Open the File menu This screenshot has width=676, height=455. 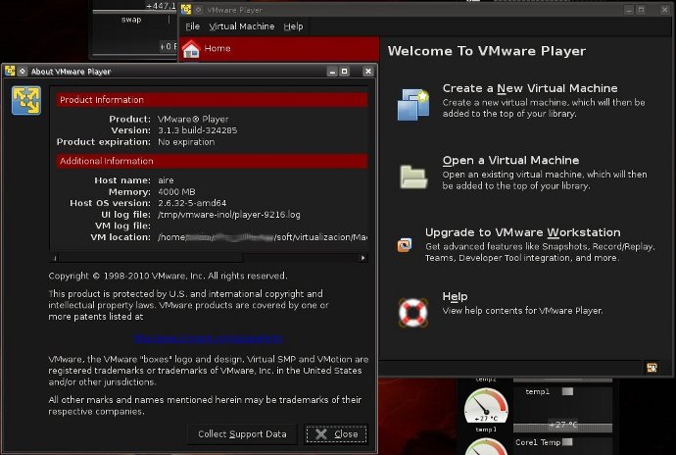[192, 26]
